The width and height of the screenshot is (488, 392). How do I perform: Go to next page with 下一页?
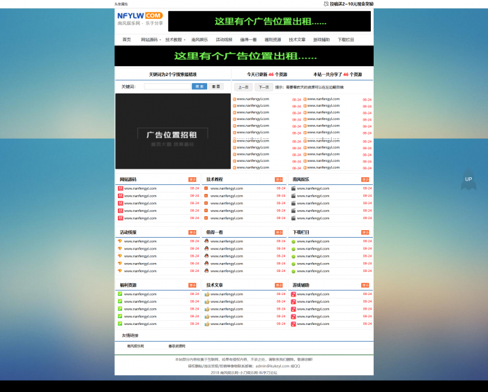[264, 87]
